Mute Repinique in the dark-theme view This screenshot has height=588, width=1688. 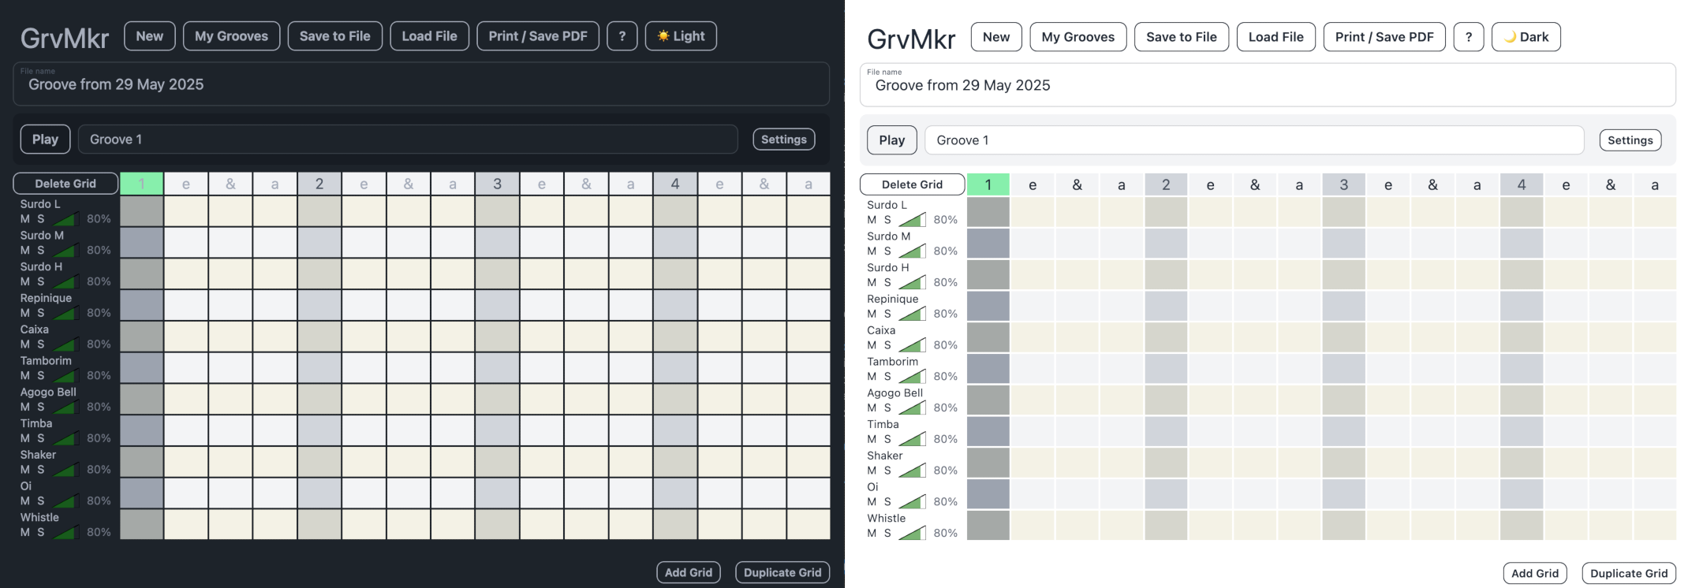[25, 313]
